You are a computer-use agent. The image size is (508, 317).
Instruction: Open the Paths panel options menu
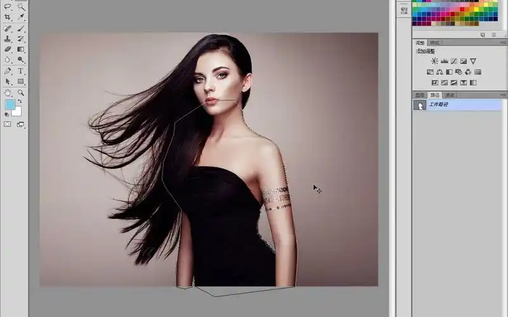pyautogui.click(x=502, y=95)
